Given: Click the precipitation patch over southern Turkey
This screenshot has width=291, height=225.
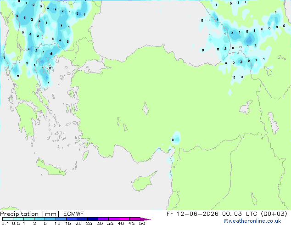Looking at the screenshot, I should pyautogui.click(x=176, y=138).
